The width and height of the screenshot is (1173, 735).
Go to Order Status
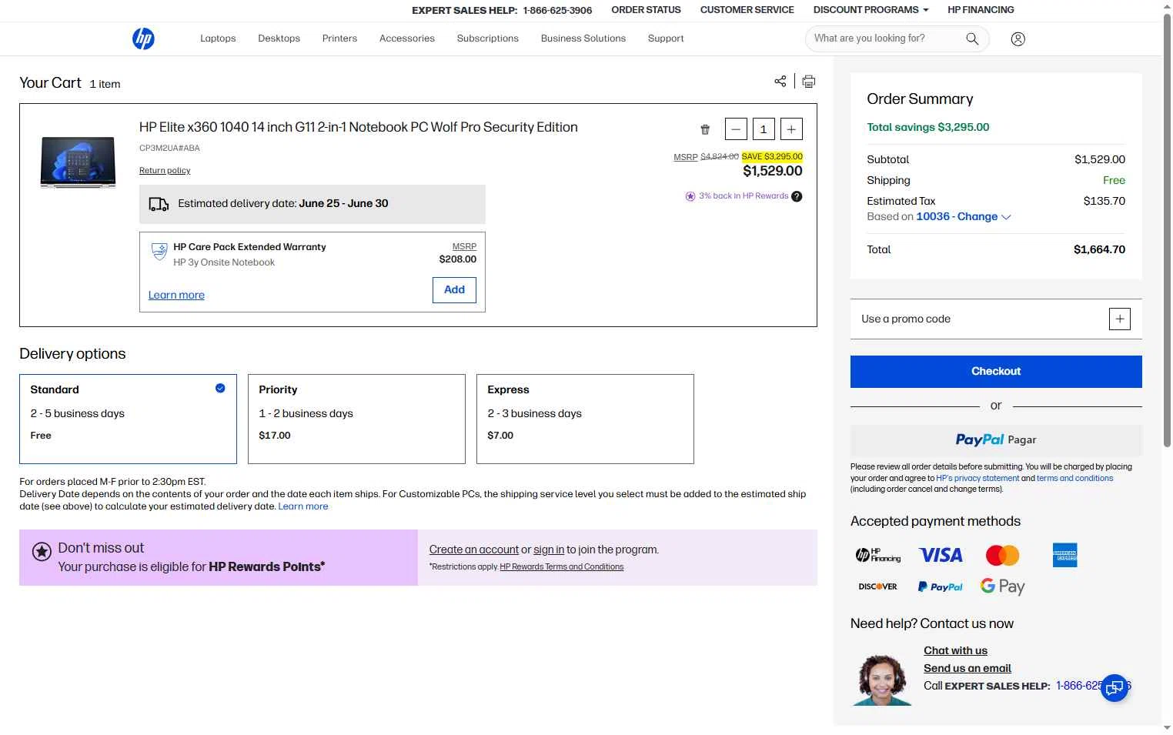click(x=646, y=10)
